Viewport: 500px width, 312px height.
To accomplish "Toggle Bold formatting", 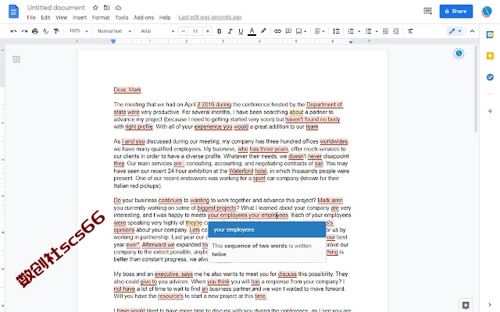I will tap(219, 31).
